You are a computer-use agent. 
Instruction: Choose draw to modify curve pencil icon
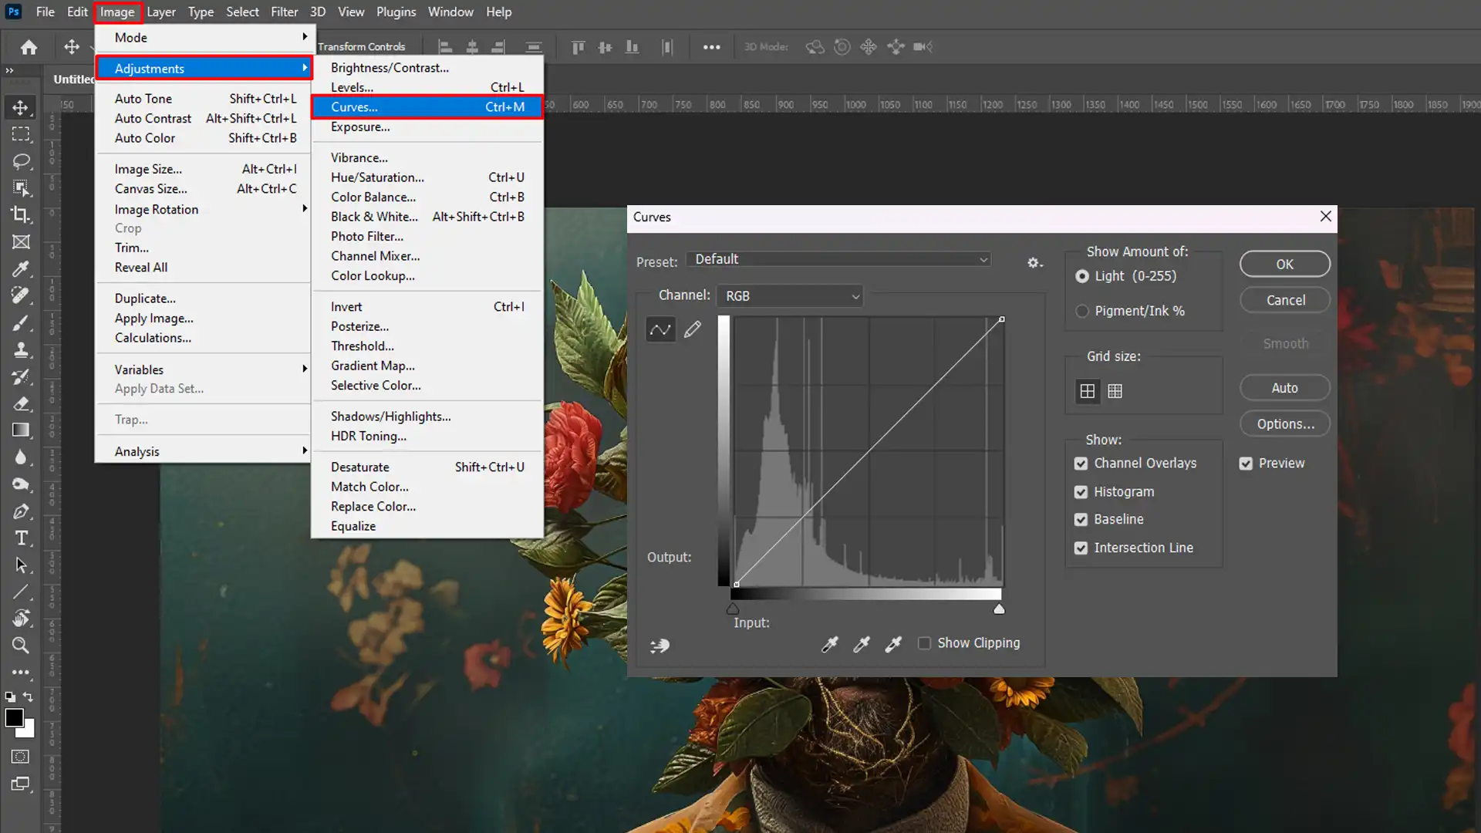click(693, 330)
